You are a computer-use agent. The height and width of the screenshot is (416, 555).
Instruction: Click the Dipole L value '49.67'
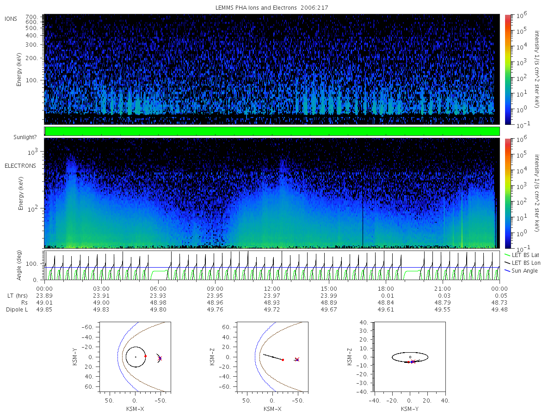(329, 310)
